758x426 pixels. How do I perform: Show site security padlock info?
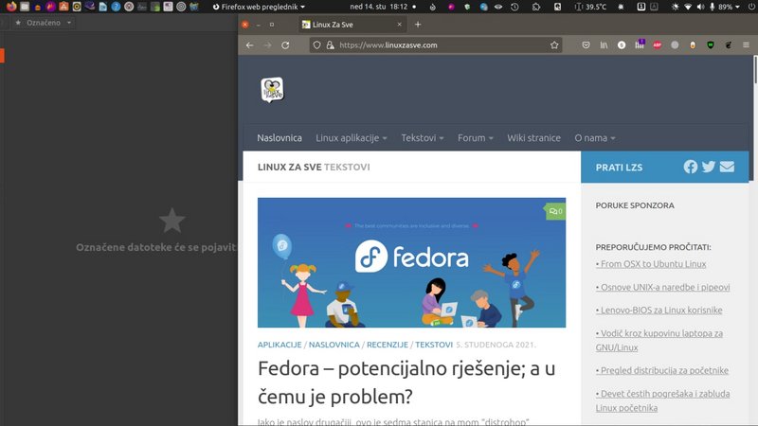point(330,44)
